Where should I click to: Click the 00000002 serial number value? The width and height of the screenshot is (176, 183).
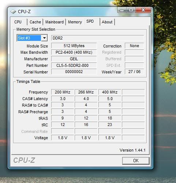coord(74,72)
